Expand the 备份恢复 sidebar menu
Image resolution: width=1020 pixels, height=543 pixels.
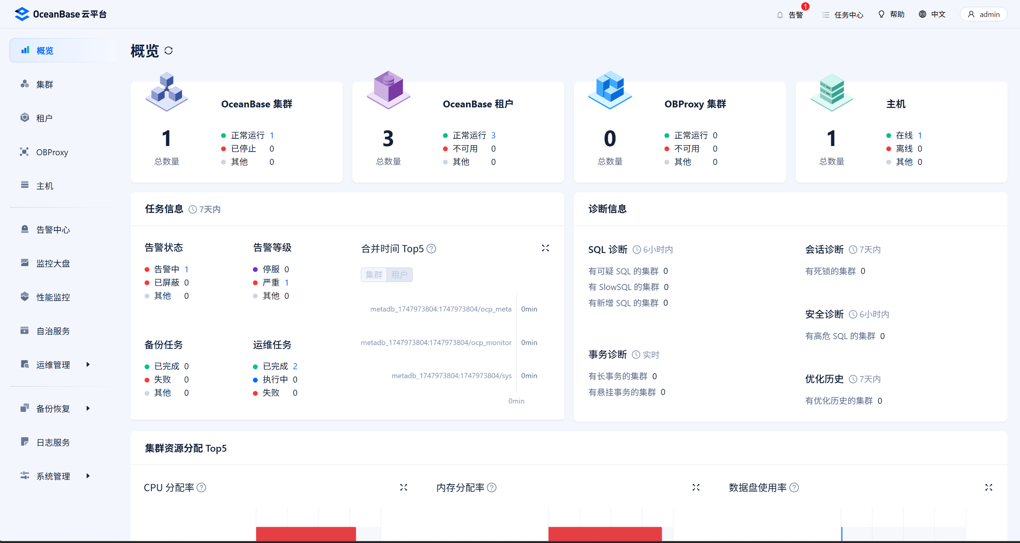pos(53,408)
